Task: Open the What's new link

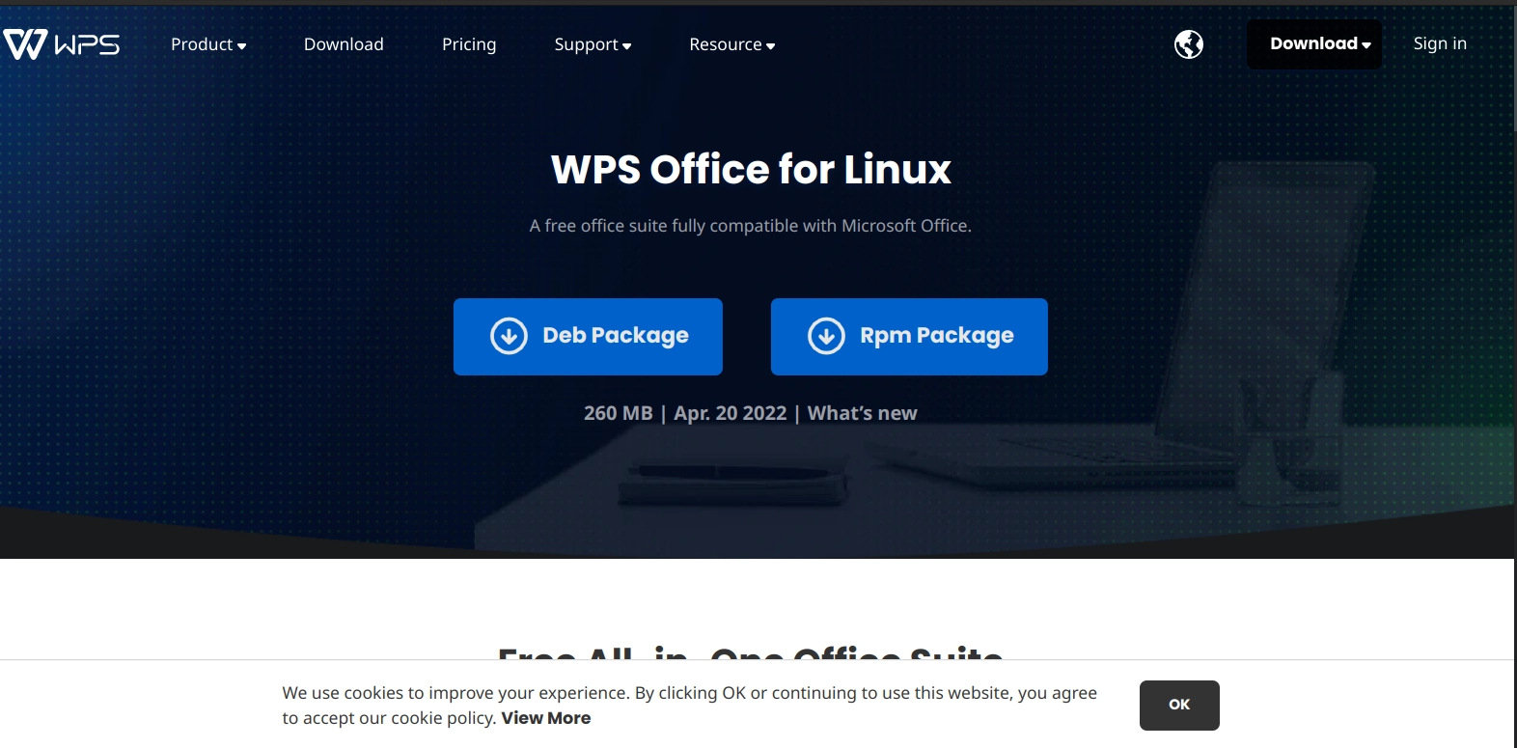Action: pyautogui.click(x=863, y=413)
